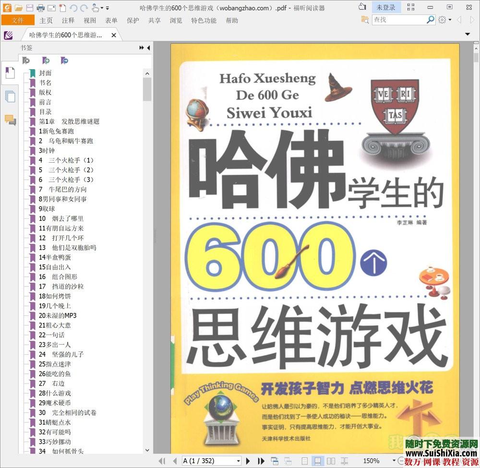Screen dimensions: 480x468
Task: Open the 浏览 ribbon tab
Action: point(176,20)
